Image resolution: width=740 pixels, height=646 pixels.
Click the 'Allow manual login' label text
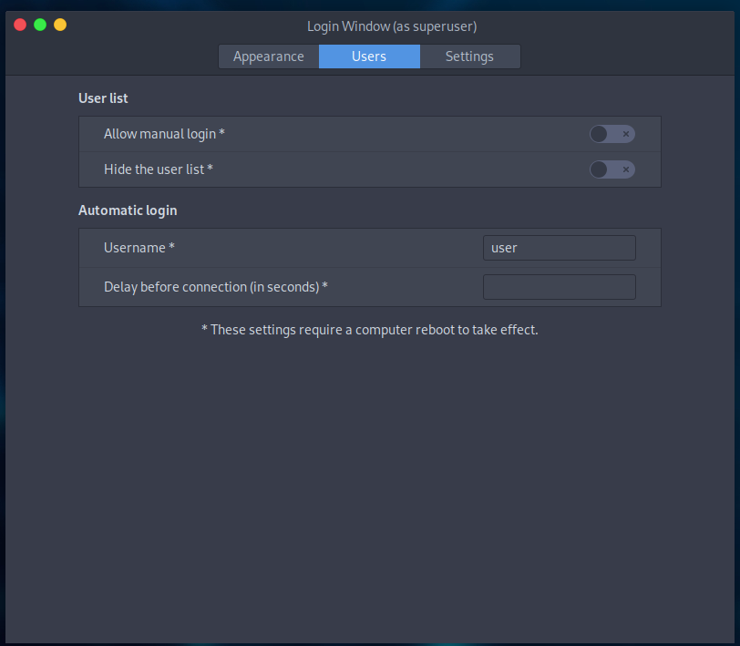[x=164, y=134]
